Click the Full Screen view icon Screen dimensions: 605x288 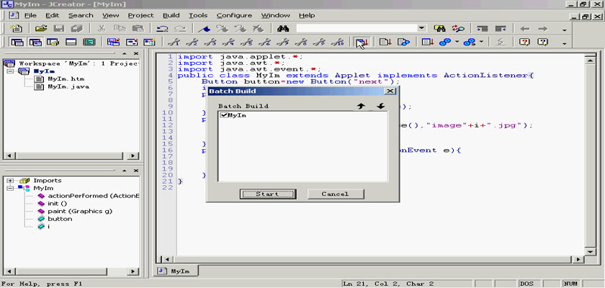(89, 42)
